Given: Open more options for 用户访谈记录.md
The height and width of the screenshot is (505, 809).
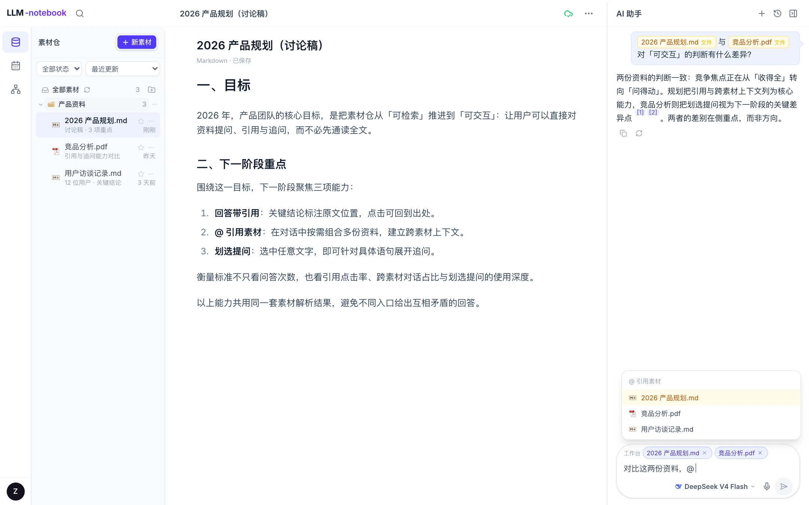Looking at the screenshot, I should [151, 174].
